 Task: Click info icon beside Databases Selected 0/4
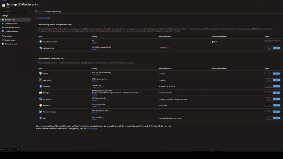103,86
